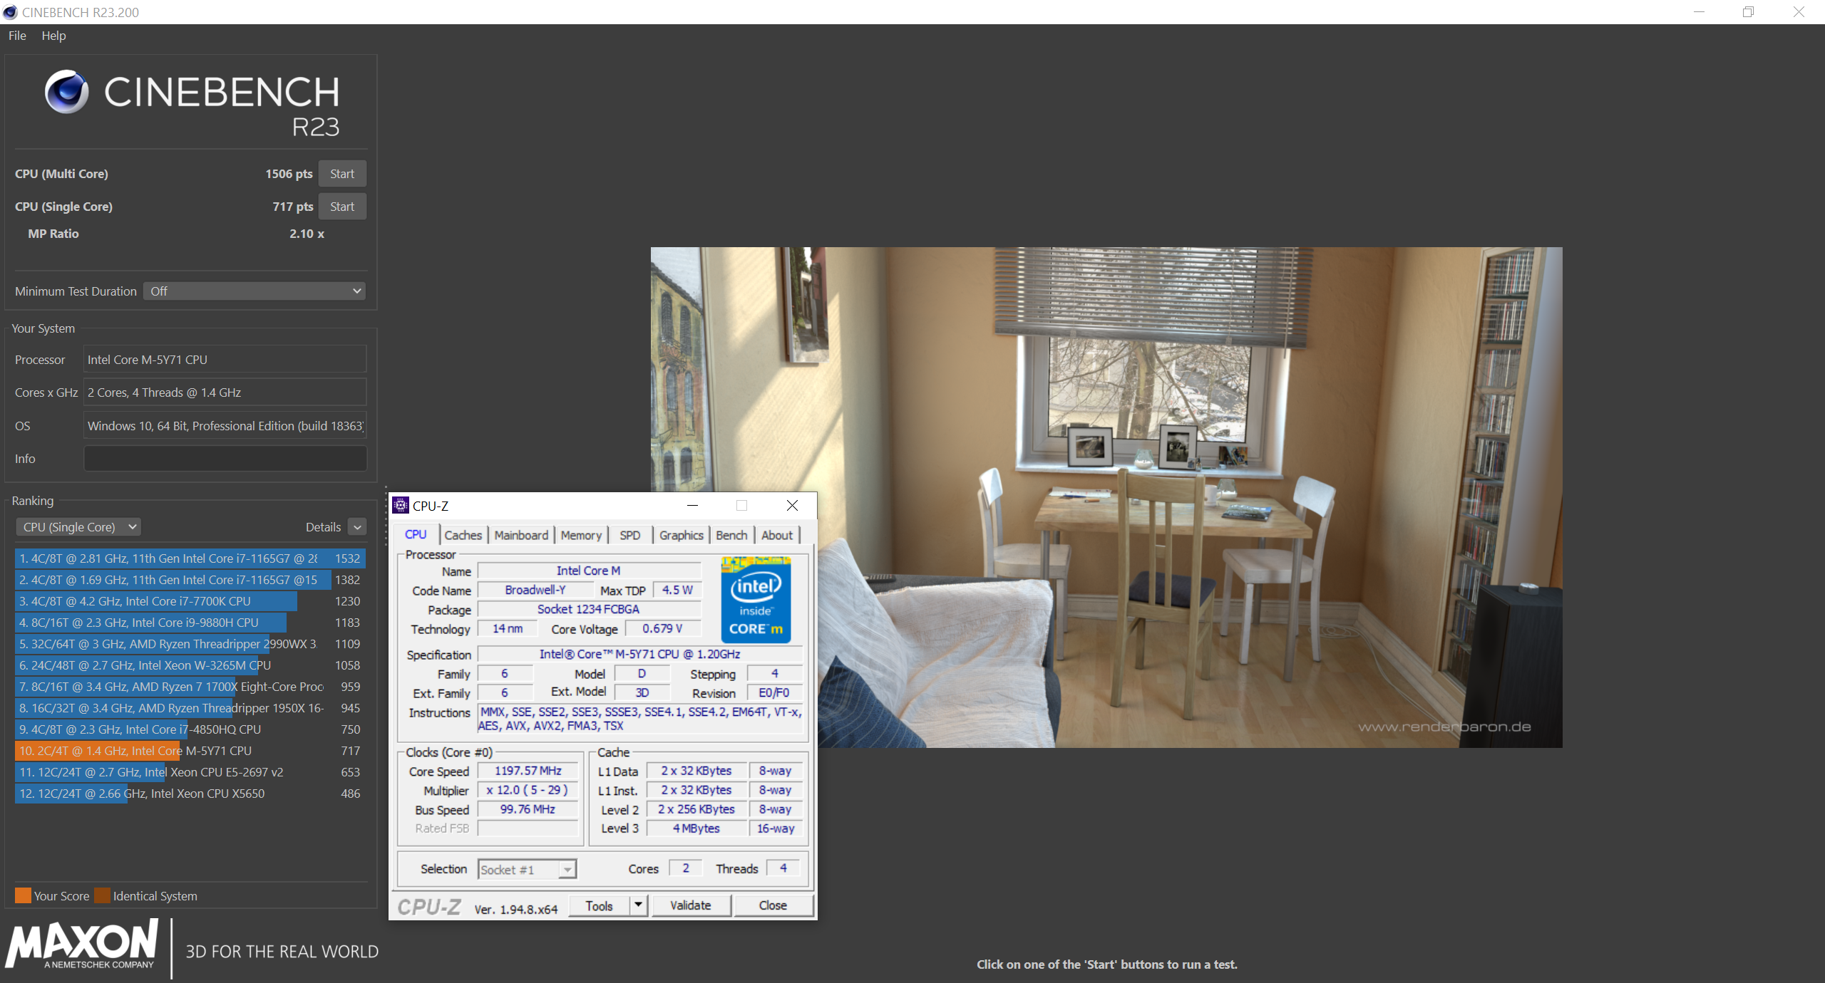The height and width of the screenshot is (983, 1825).
Task: Click the empty Info input field
Action: [x=225, y=459]
